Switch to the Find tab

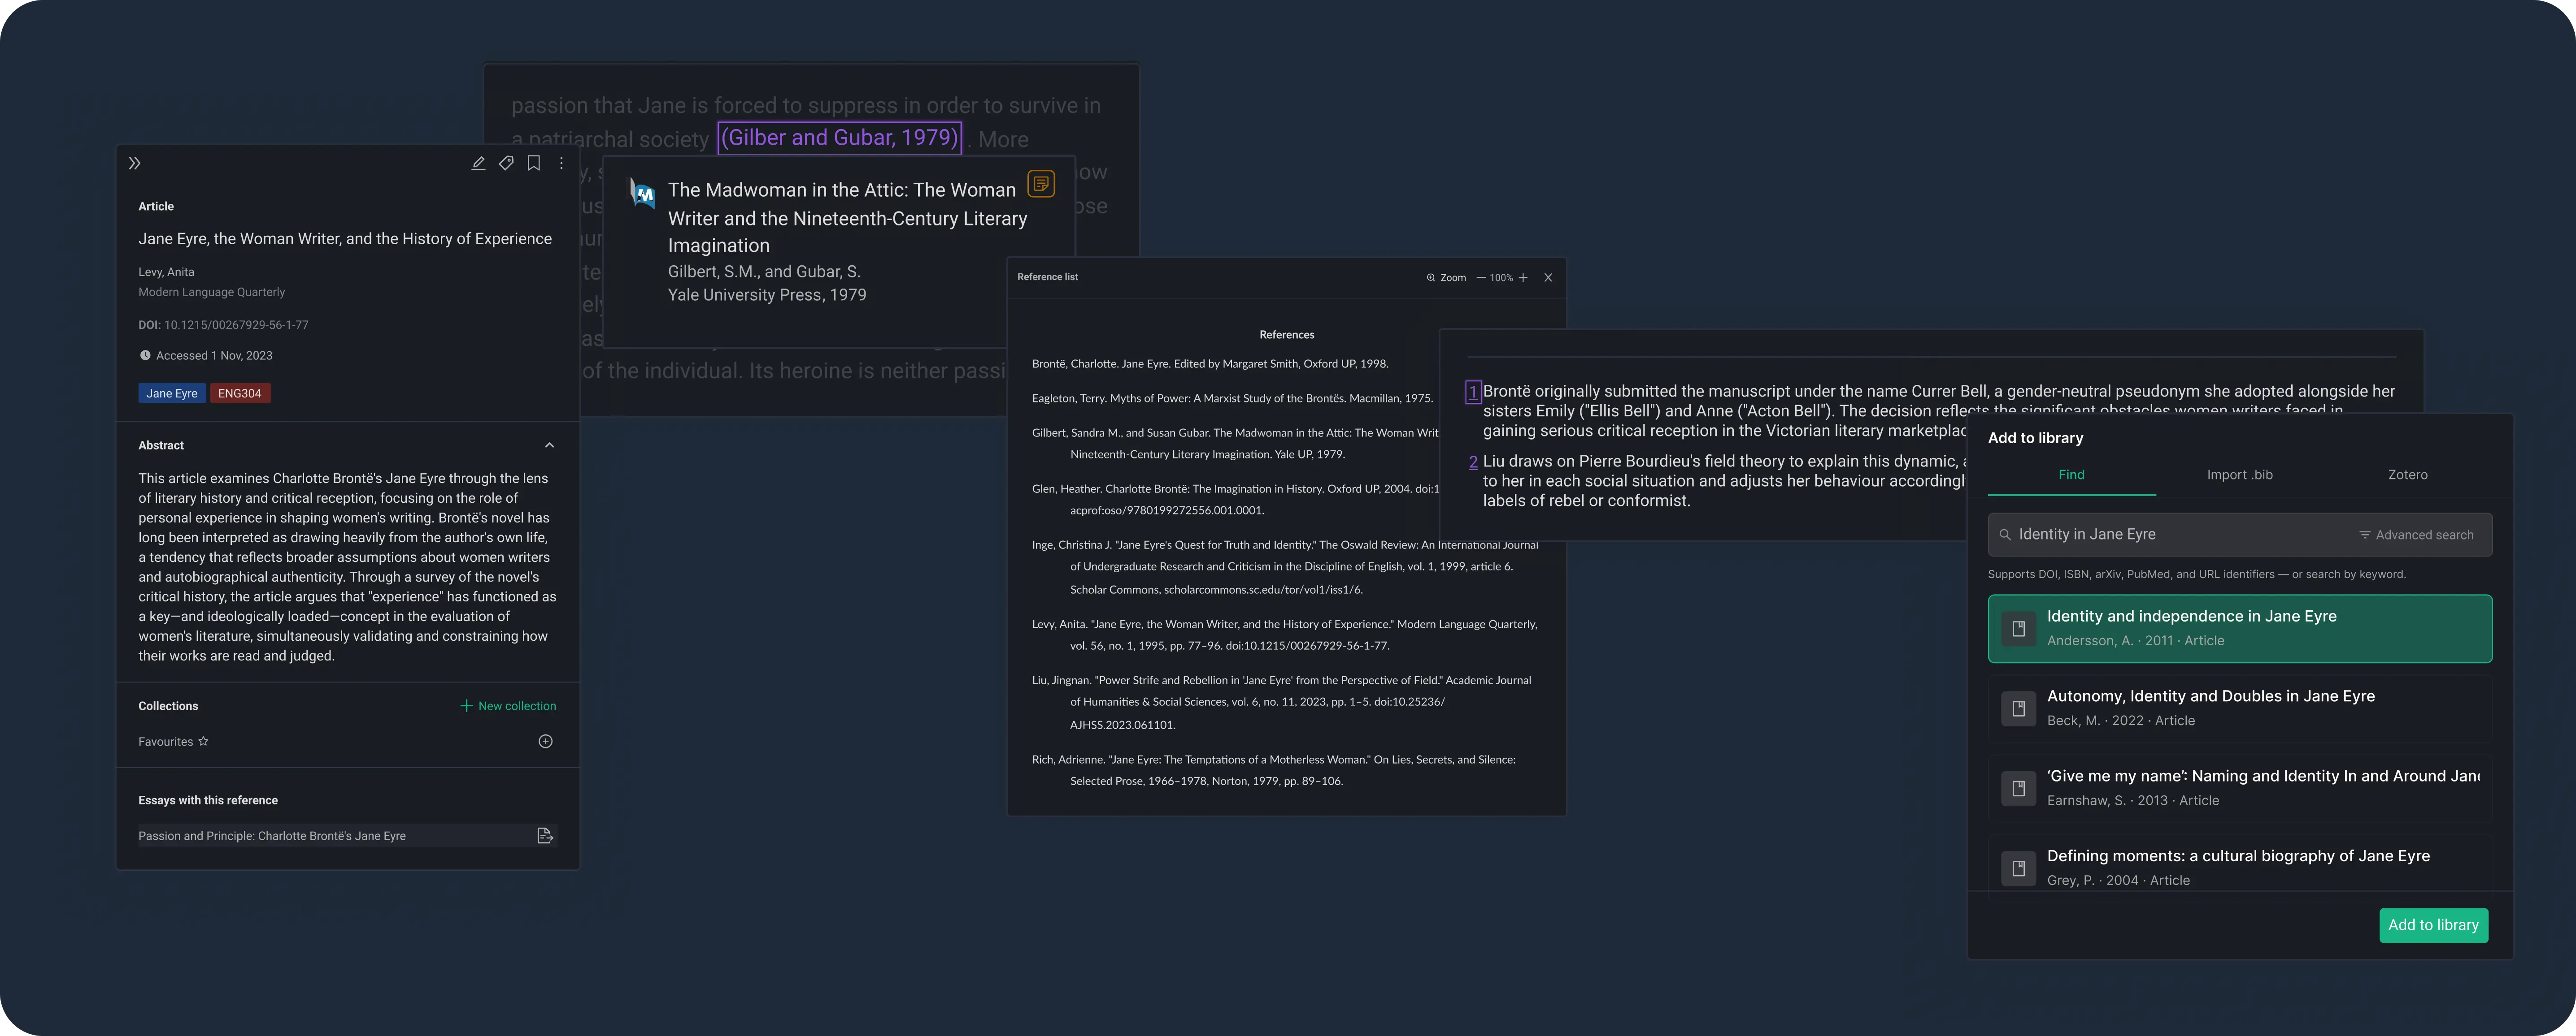[x=2072, y=475]
